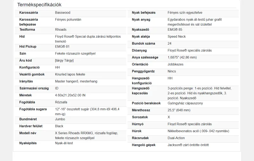Select the Hangoló gépek label
This screenshot has height=161, width=254.
point(144,145)
